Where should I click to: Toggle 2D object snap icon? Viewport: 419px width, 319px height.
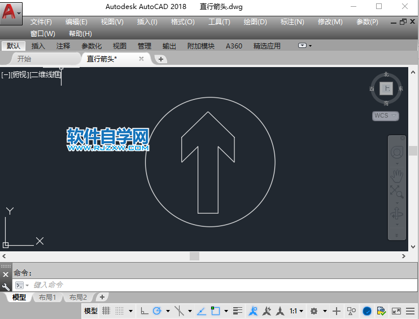[x=215, y=311]
